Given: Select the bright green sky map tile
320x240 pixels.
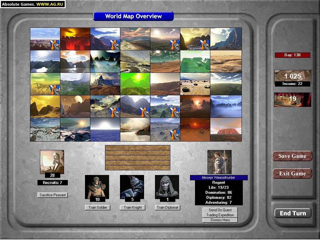Looking at the screenshot, I should click(x=135, y=84).
